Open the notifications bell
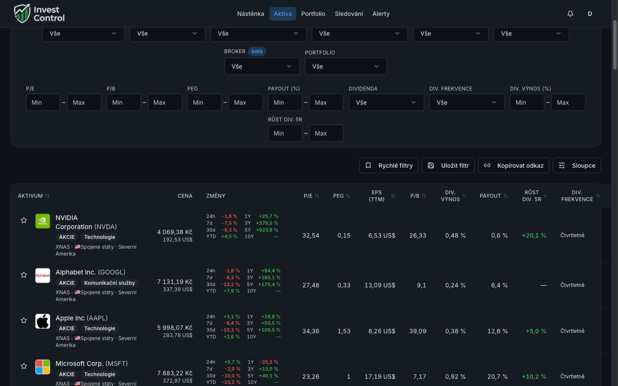Viewport: 618px width, 386px height. (570, 14)
